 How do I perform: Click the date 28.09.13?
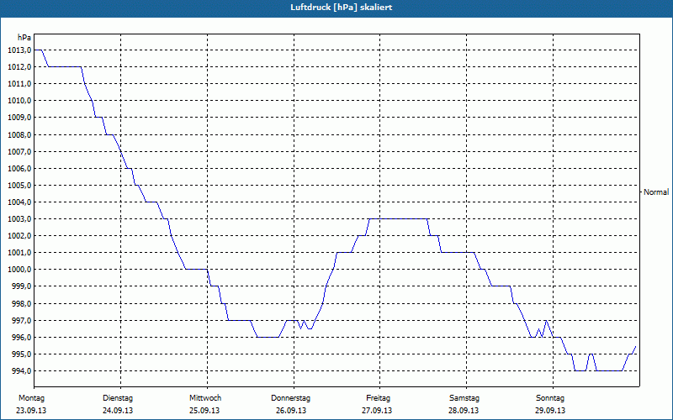pyautogui.click(x=464, y=411)
